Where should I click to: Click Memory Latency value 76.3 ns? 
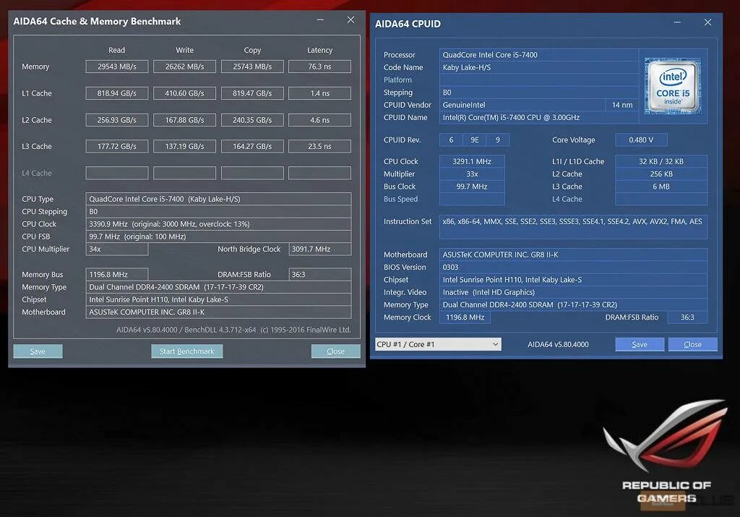(x=320, y=67)
